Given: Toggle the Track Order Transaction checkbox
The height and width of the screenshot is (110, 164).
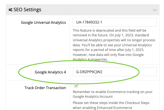Looking at the screenshot, I should coord(76,85).
